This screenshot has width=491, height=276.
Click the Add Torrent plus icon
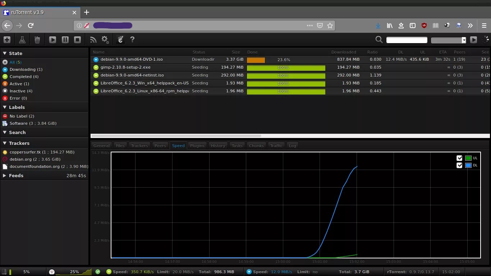point(7,40)
